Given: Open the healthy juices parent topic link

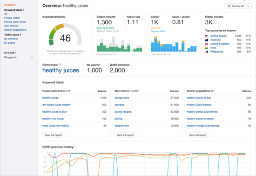Looking at the screenshot, I should pyautogui.click(x=61, y=70).
